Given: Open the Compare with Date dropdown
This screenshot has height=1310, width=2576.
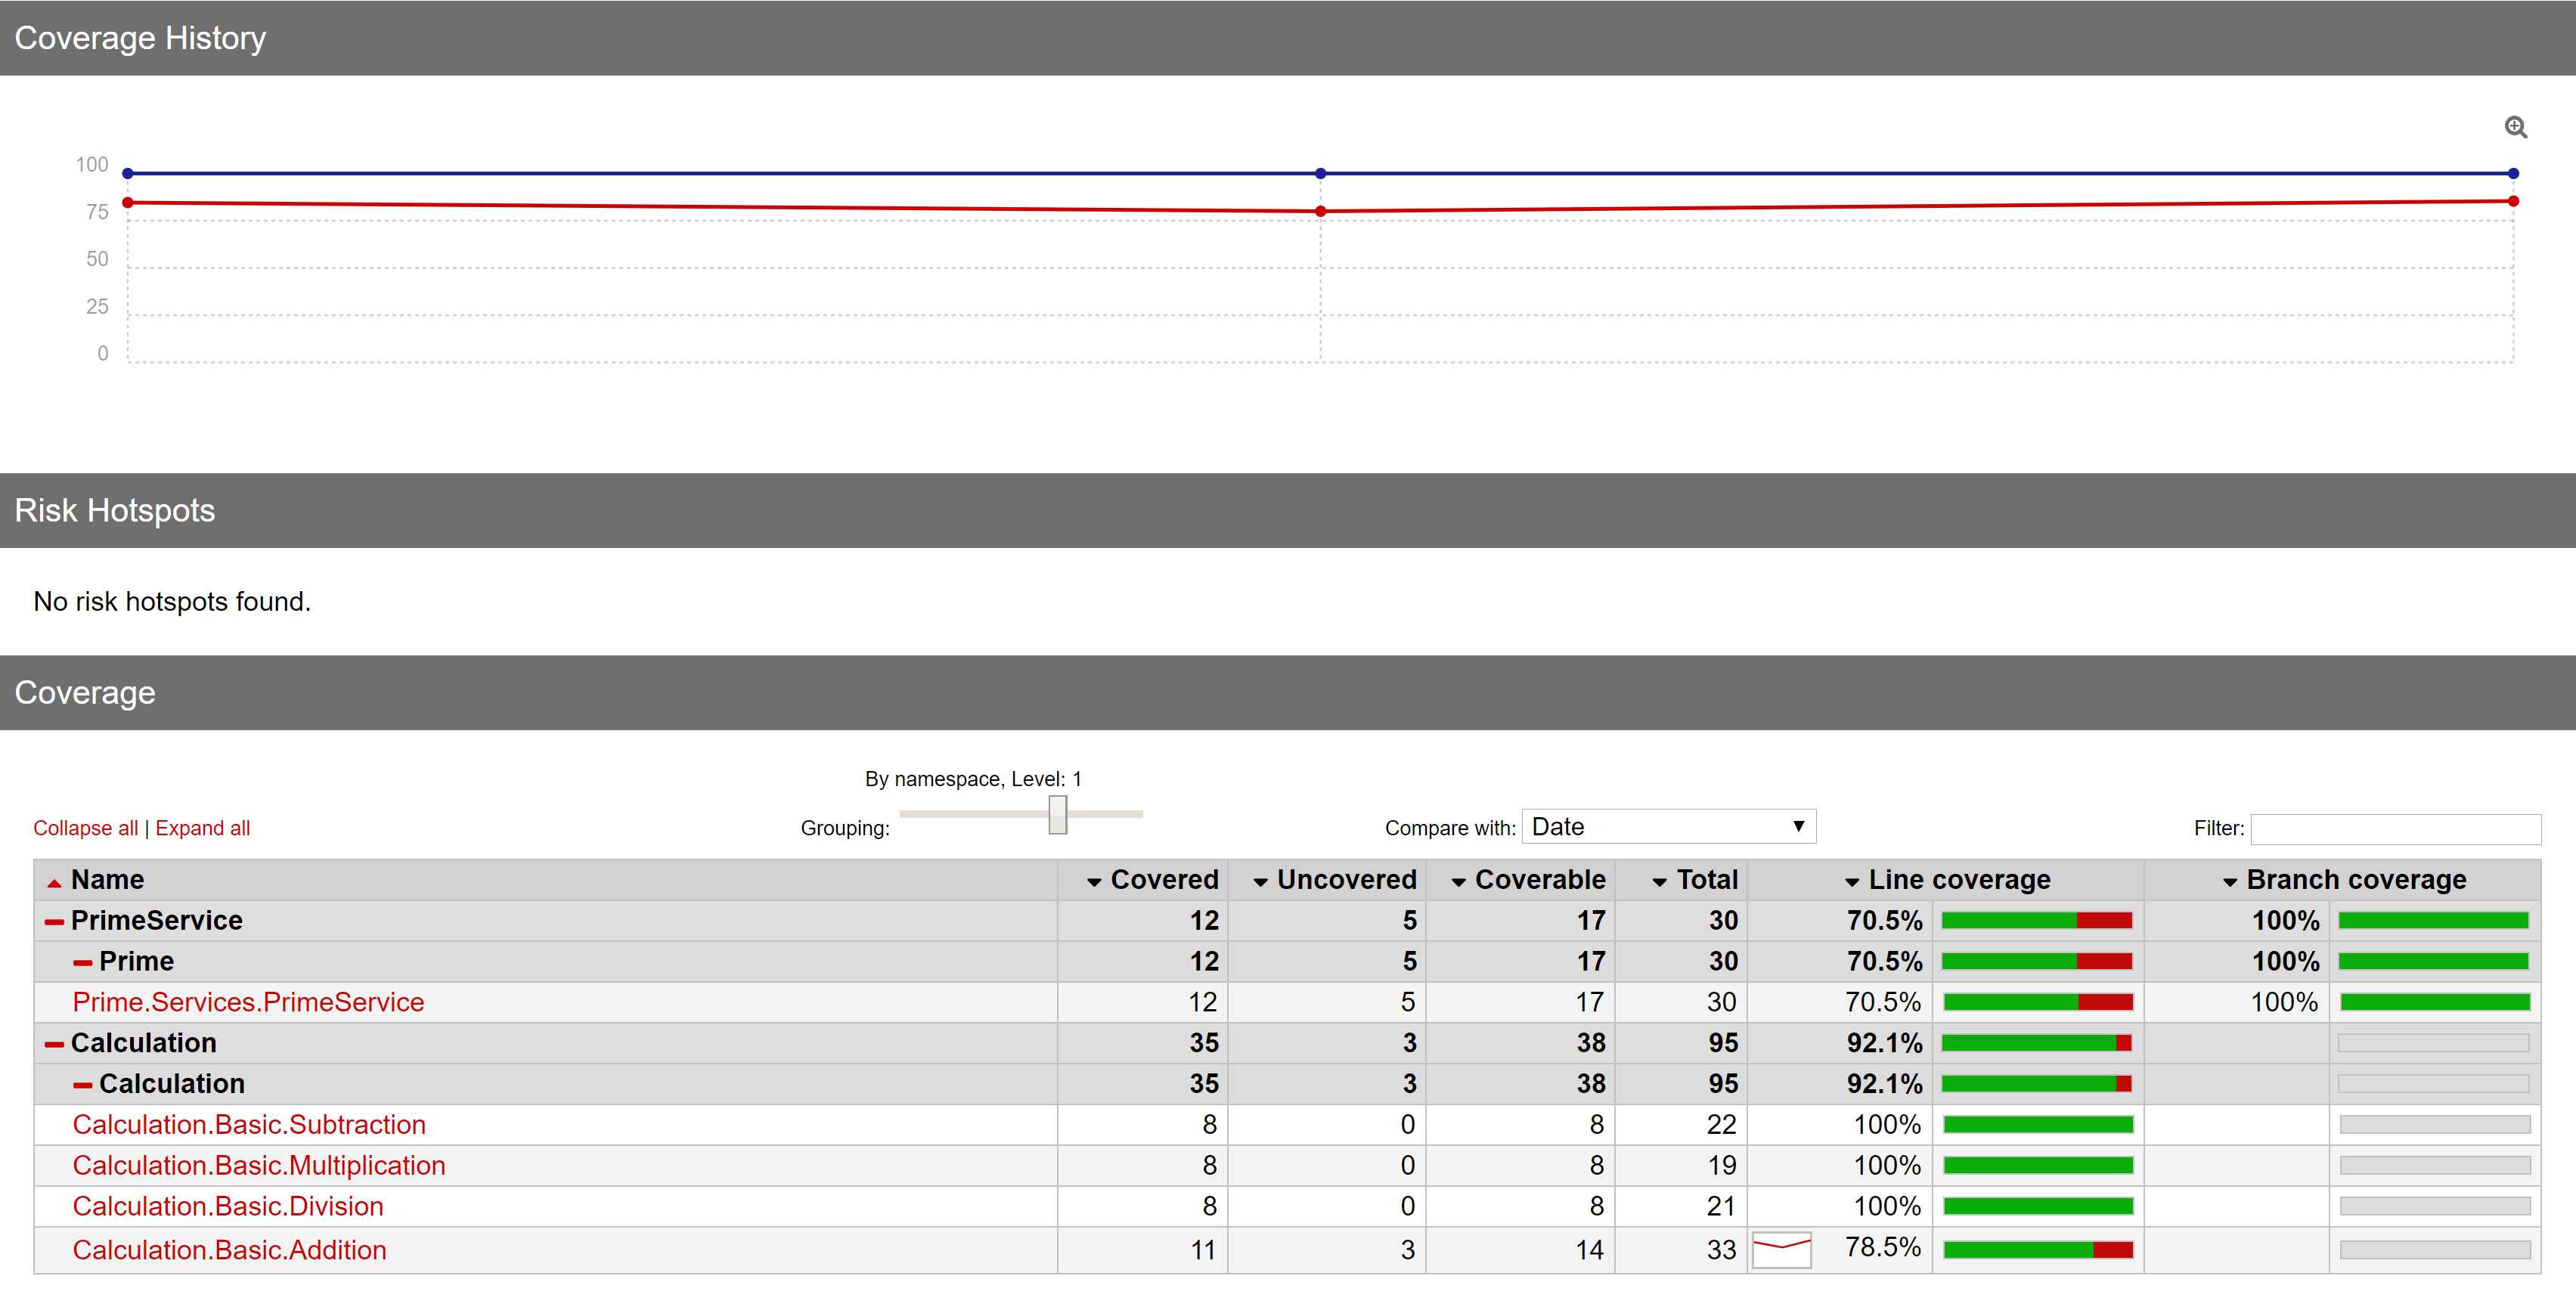Looking at the screenshot, I should [x=1668, y=827].
